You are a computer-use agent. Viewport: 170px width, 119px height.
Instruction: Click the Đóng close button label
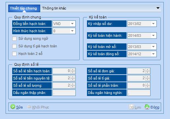tap(155, 107)
